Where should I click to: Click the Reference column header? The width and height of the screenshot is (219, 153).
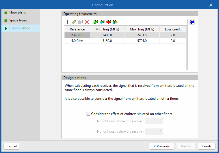77,29
